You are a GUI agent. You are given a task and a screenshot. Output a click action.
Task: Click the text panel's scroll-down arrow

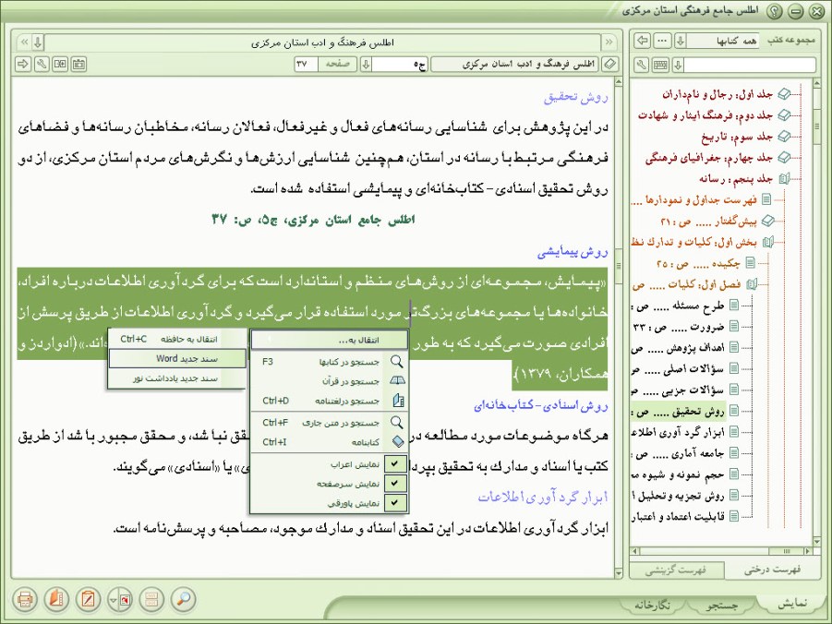point(618,573)
